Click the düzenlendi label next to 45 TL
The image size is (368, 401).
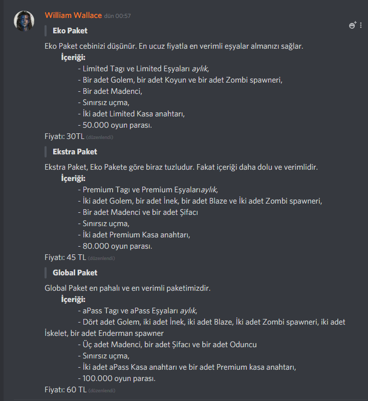[x=101, y=258]
